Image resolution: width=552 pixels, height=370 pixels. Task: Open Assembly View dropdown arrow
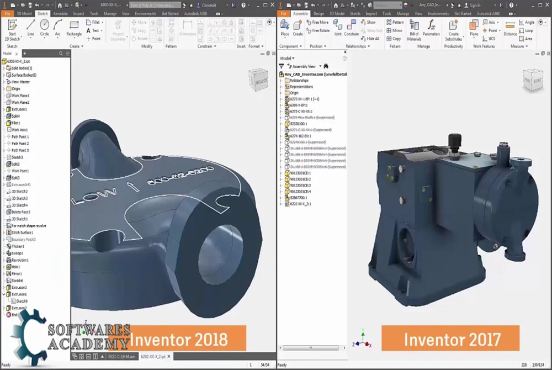[320, 66]
